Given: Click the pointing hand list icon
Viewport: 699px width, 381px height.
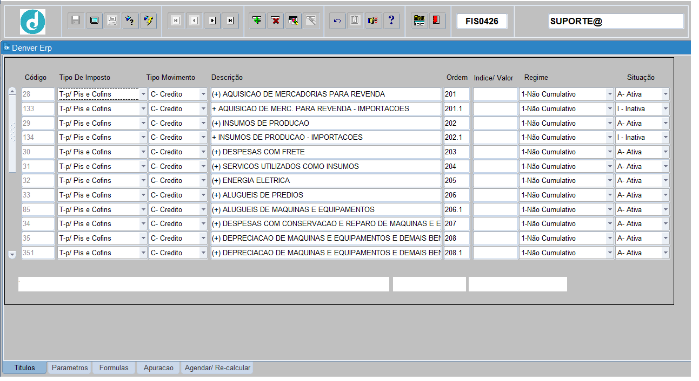Looking at the screenshot, I should click(373, 21).
